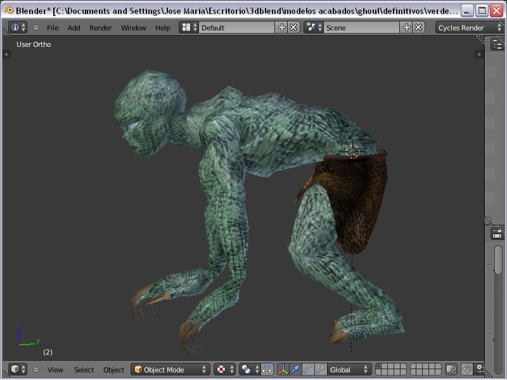The width and height of the screenshot is (507, 380).
Task: Open the Cycles Render engine dropdown
Action: pyautogui.click(x=469, y=28)
